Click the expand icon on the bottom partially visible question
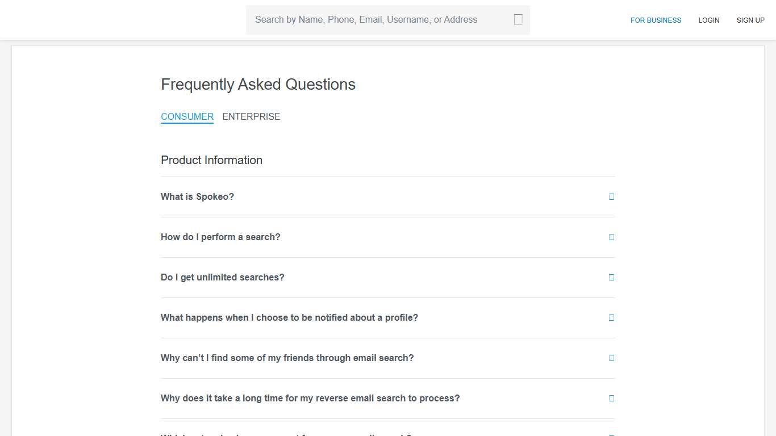The image size is (776, 436). tap(611, 434)
